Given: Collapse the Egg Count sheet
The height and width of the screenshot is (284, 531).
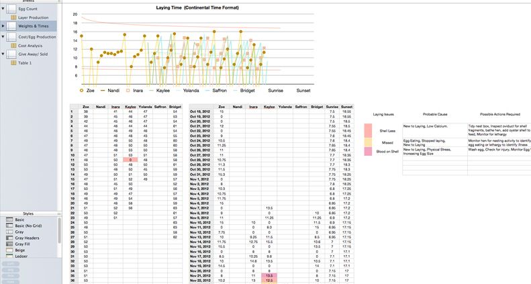Looking at the screenshot, I should coord(4,8).
